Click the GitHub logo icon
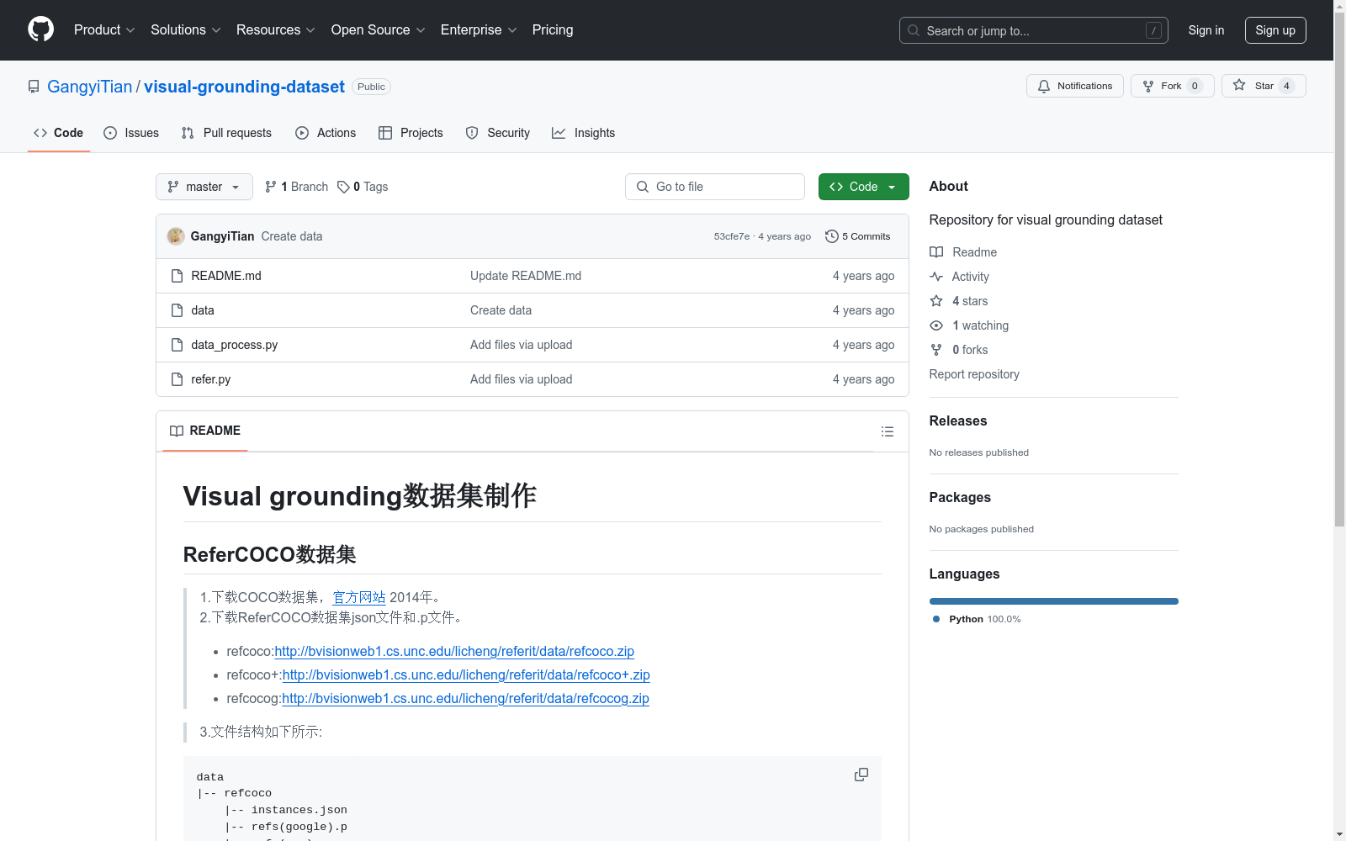Image resolution: width=1346 pixels, height=841 pixels. tap(40, 29)
